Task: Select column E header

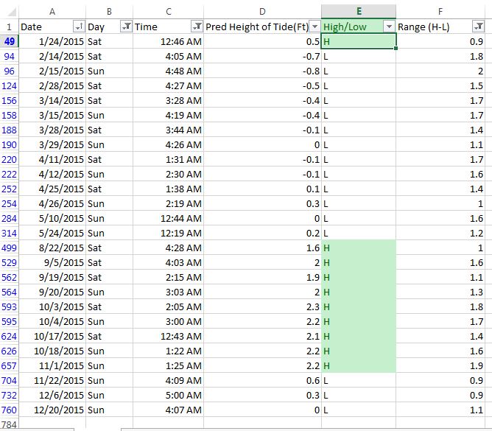Action: pyautogui.click(x=358, y=11)
